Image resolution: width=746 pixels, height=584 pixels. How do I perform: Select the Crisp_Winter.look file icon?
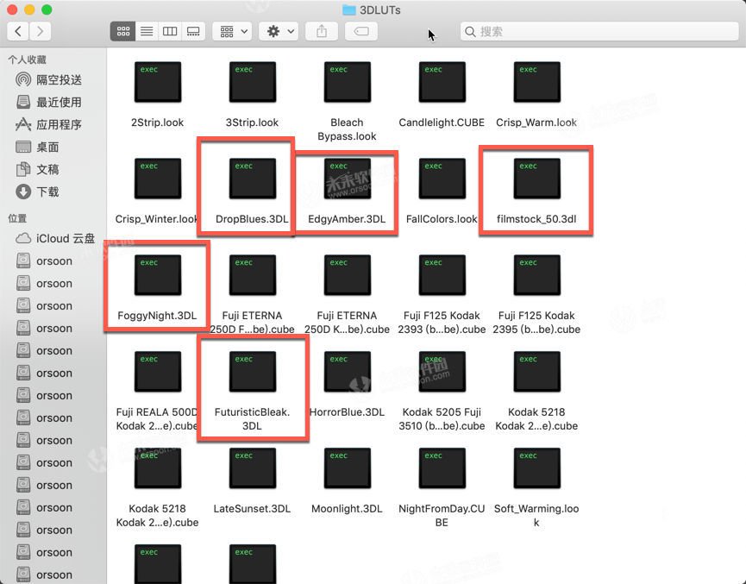(158, 179)
